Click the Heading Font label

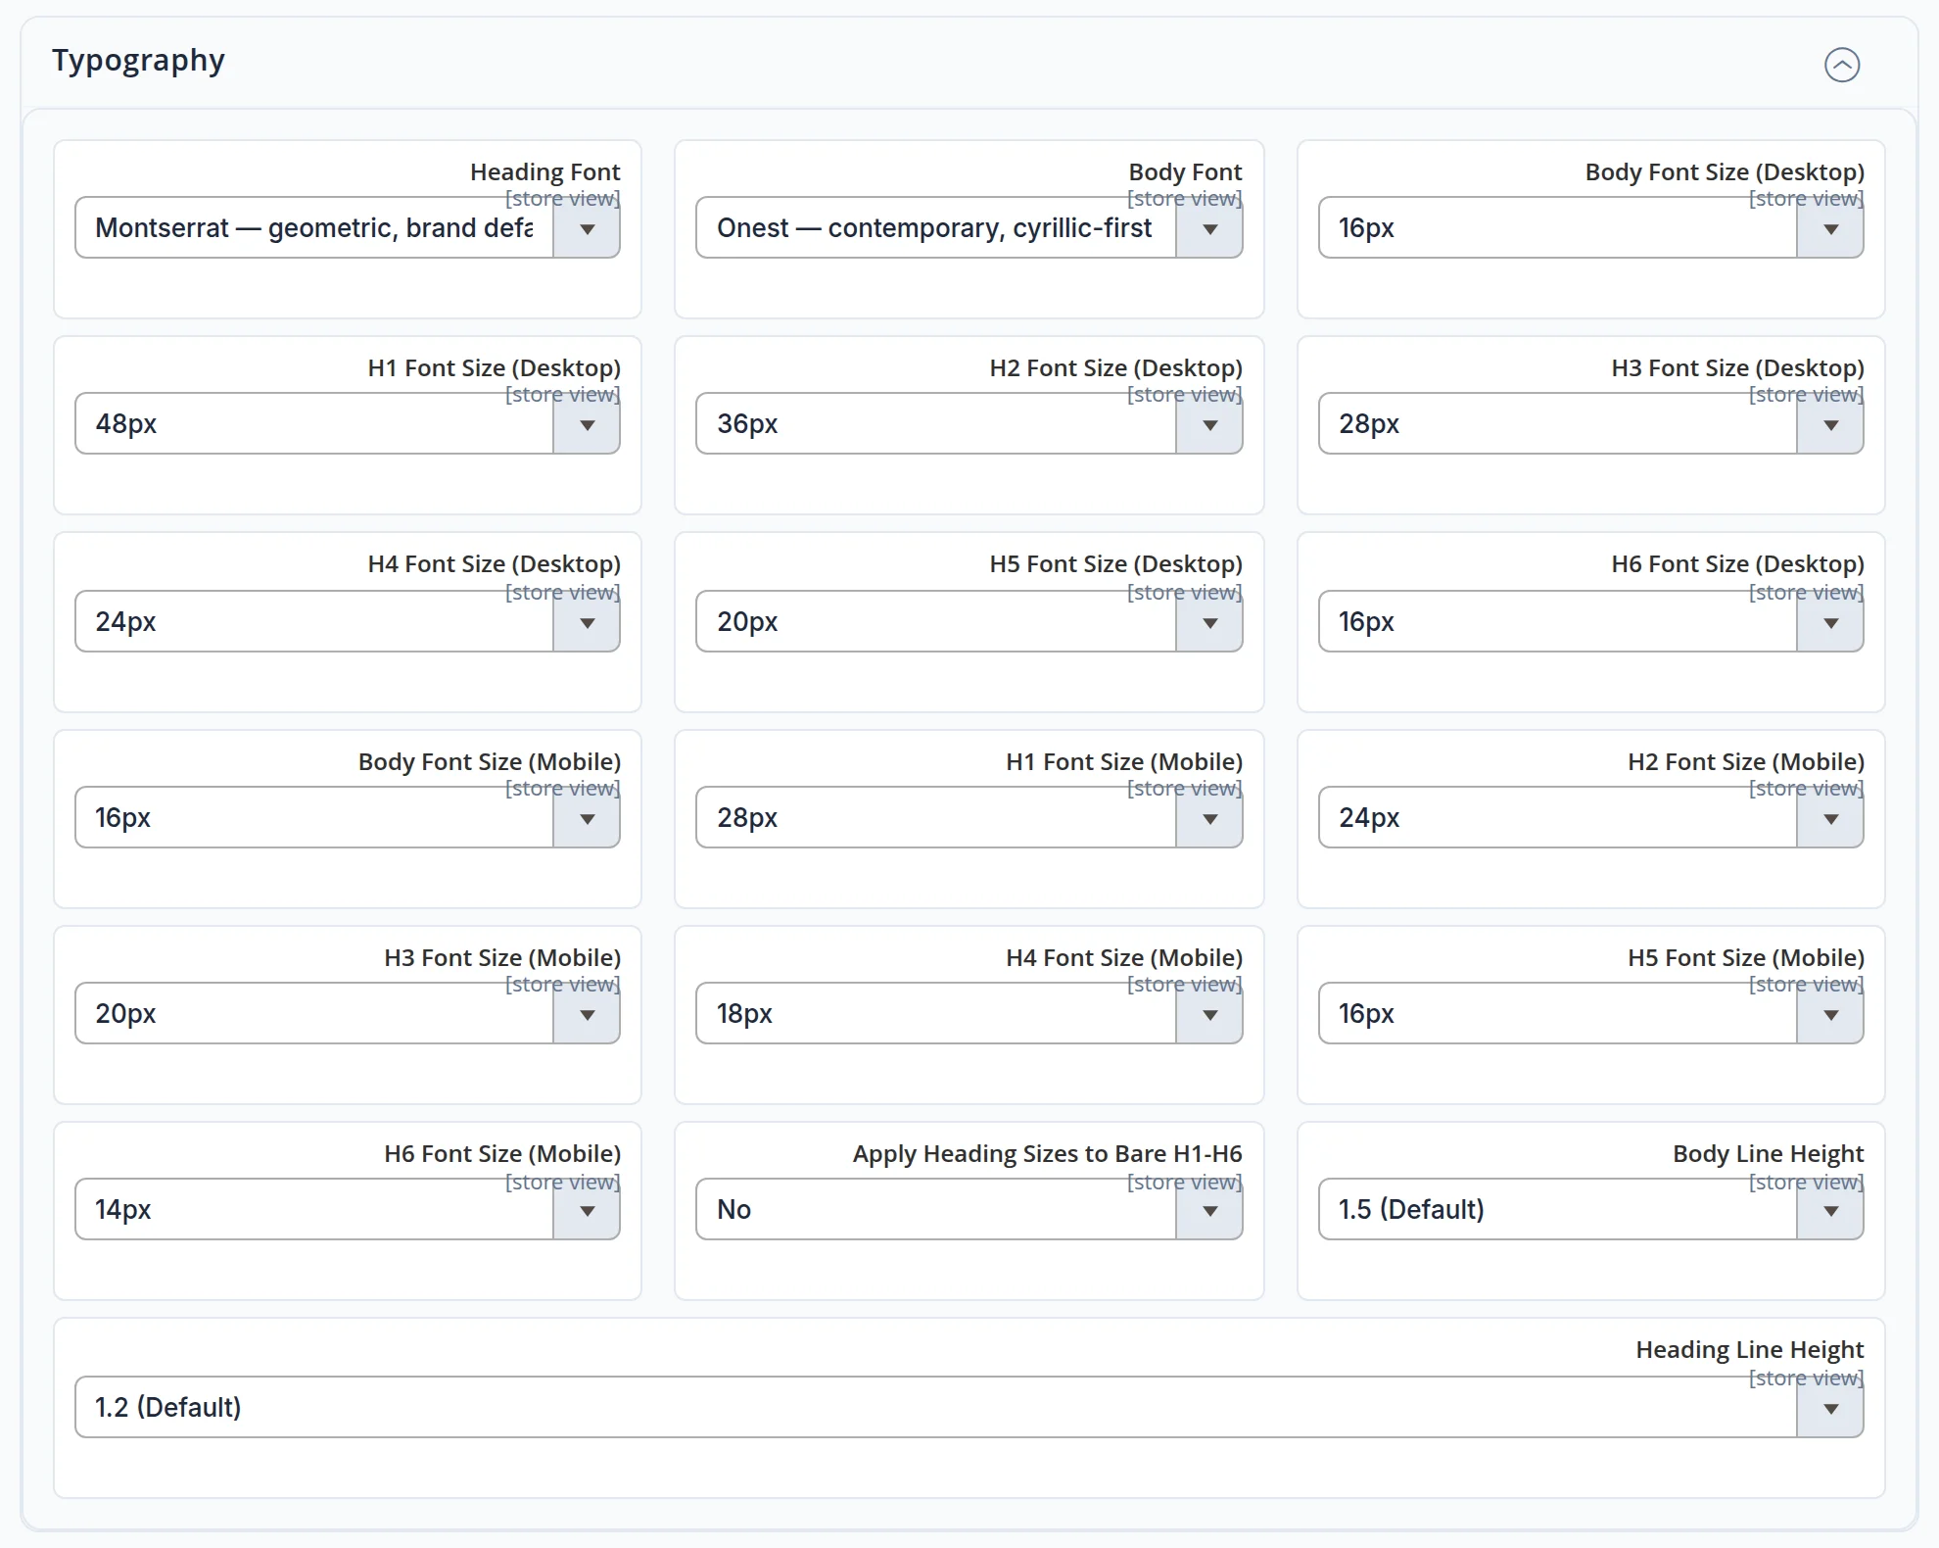click(x=545, y=172)
